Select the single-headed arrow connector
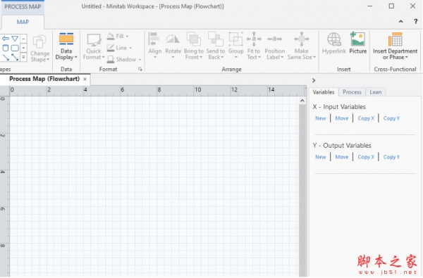Screen dimensions: 423x278 [6, 57]
